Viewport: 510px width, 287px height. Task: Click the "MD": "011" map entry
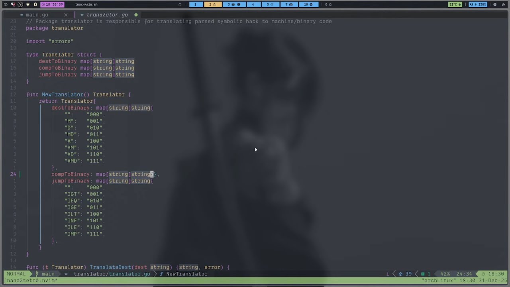tap(85, 134)
